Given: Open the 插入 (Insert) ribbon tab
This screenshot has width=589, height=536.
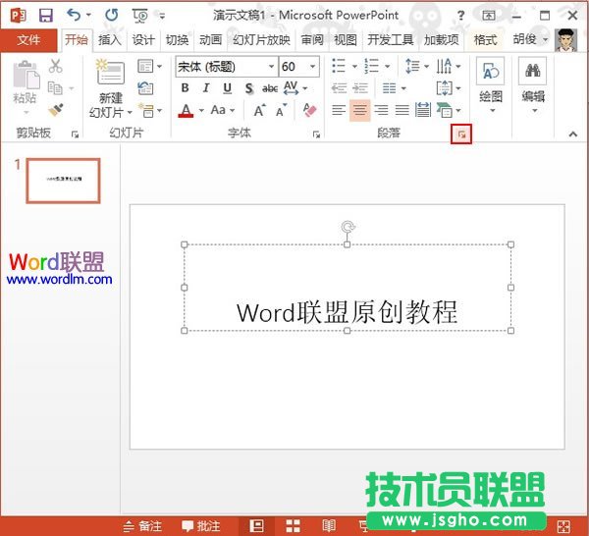Looking at the screenshot, I should point(109,39).
